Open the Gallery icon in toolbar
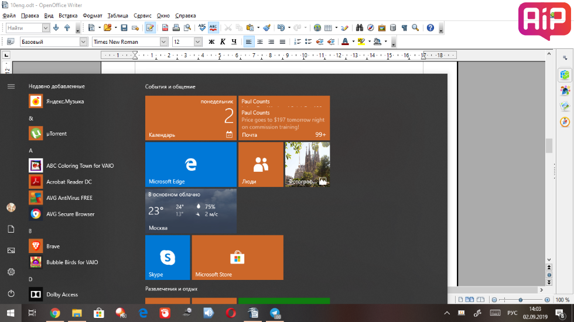 tap(382, 27)
